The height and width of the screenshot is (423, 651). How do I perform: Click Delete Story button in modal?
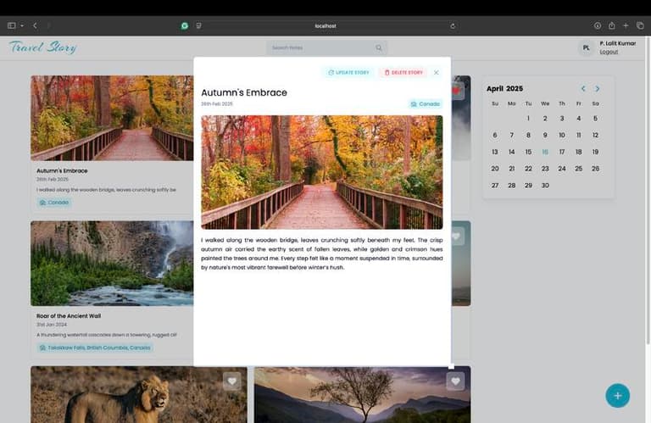pos(403,72)
